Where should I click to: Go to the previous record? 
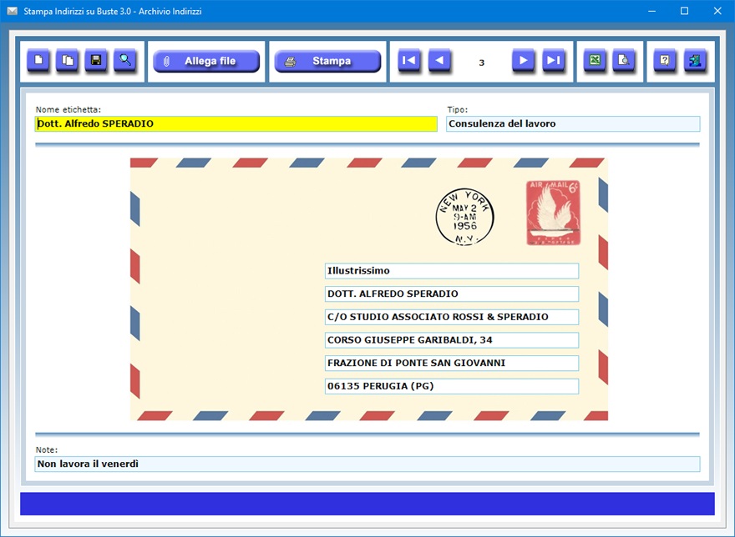(x=439, y=60)
